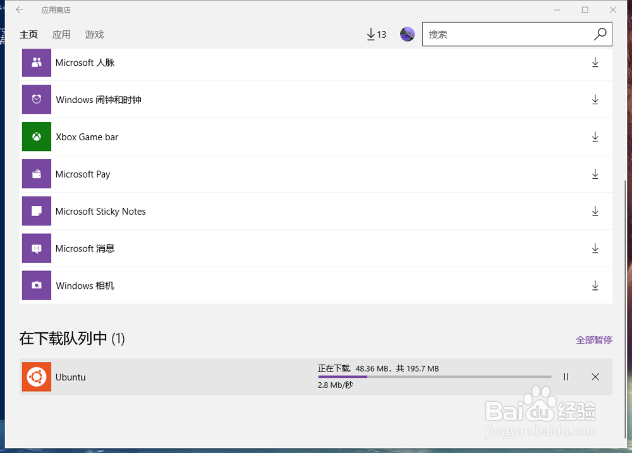
Task: Click 全部暂停 to pause all
Action: [594, 340]
